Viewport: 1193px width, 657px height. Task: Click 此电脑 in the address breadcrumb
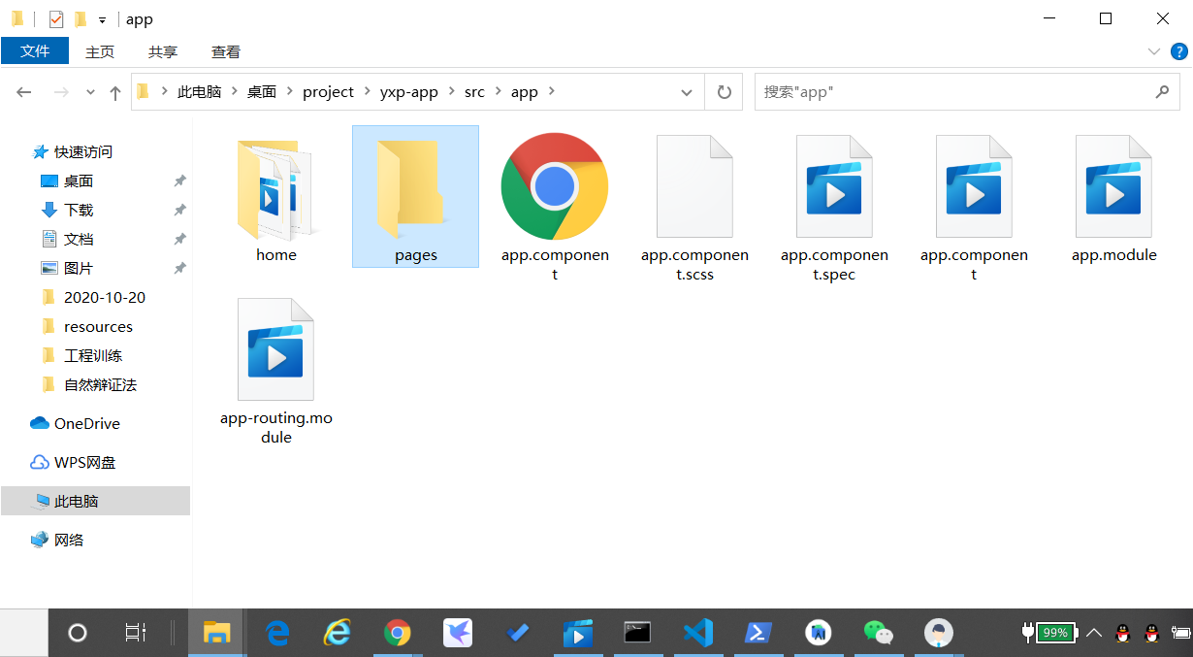pos(199,91)
